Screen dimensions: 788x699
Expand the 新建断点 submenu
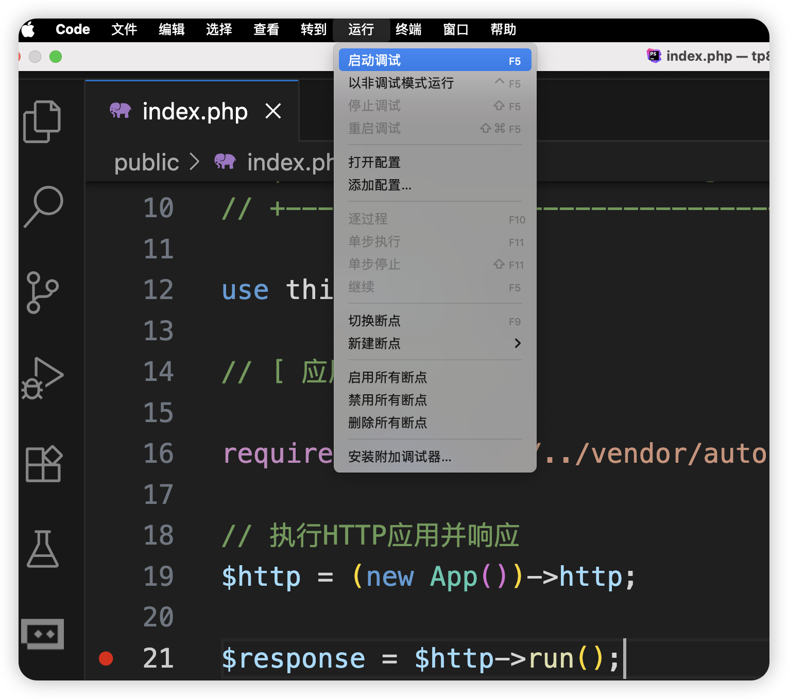pyautogui.click(x=374, y=343)
